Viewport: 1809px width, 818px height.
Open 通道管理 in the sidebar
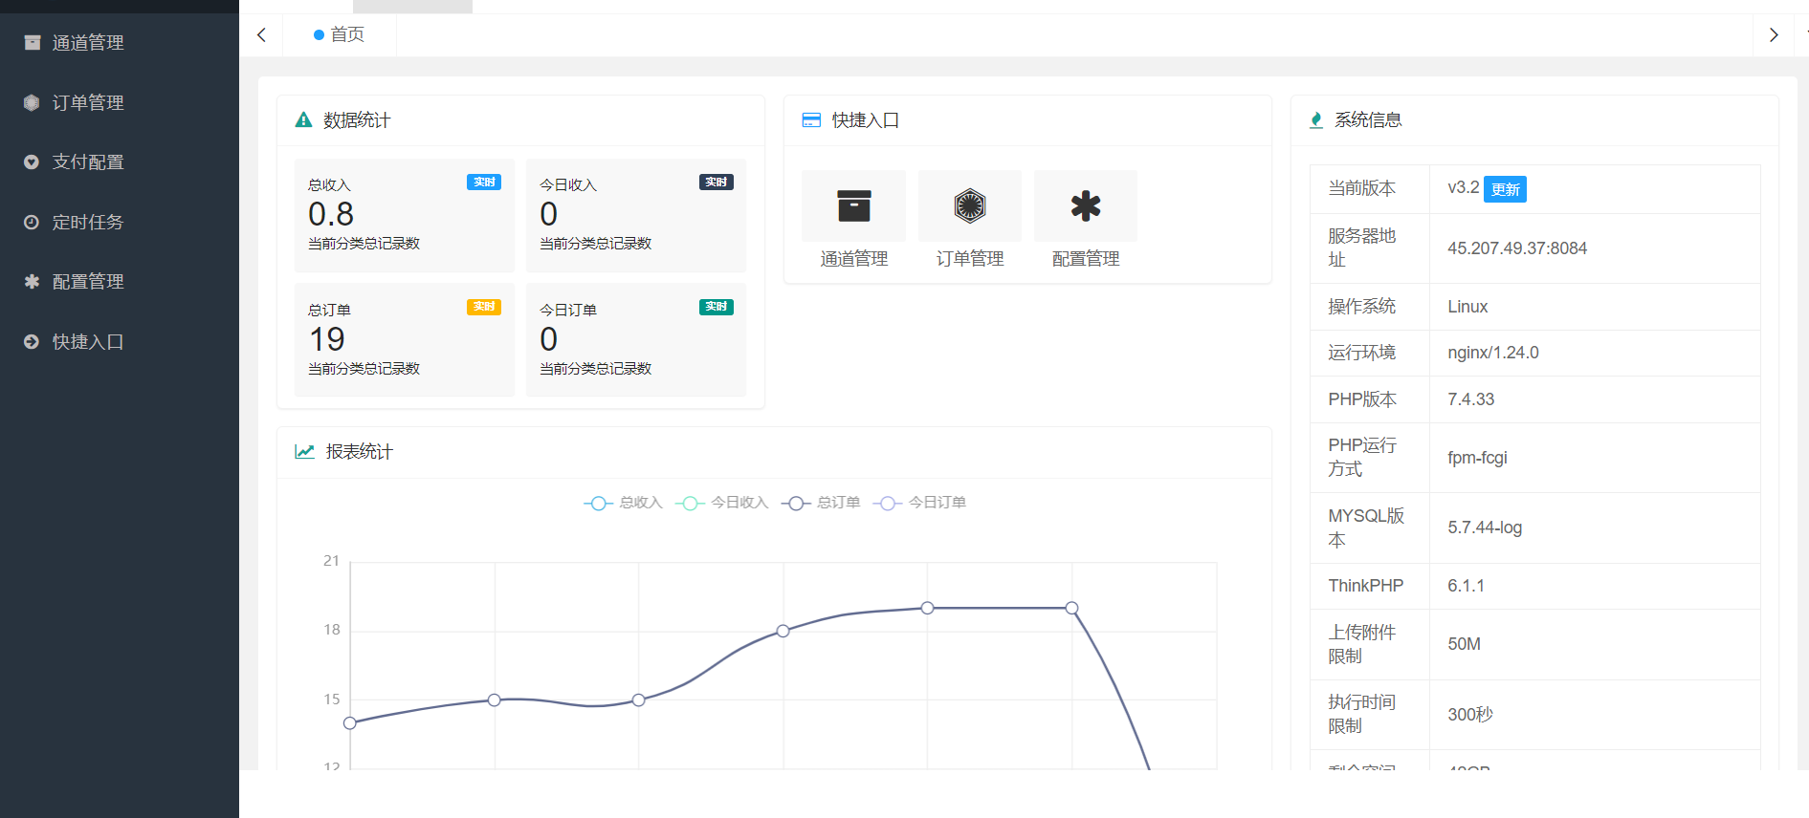120,43
